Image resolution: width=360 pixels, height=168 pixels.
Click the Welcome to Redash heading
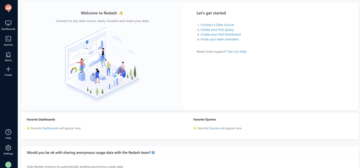click(99, 13)
